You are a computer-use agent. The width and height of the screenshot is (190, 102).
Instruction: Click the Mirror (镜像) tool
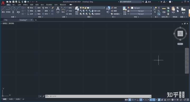pos(37,11)
